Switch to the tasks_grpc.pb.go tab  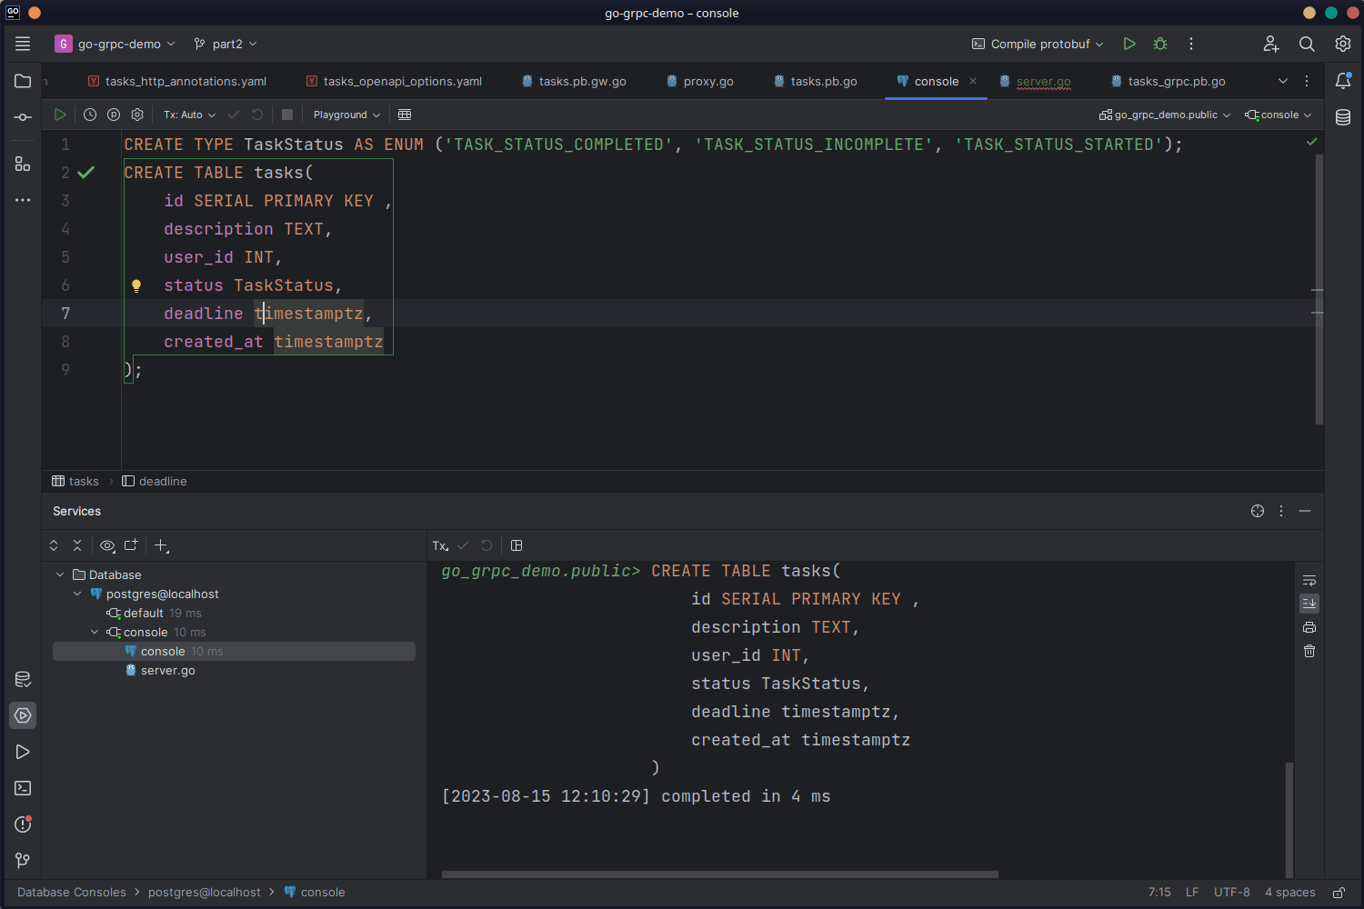(x=1176, y=81)
